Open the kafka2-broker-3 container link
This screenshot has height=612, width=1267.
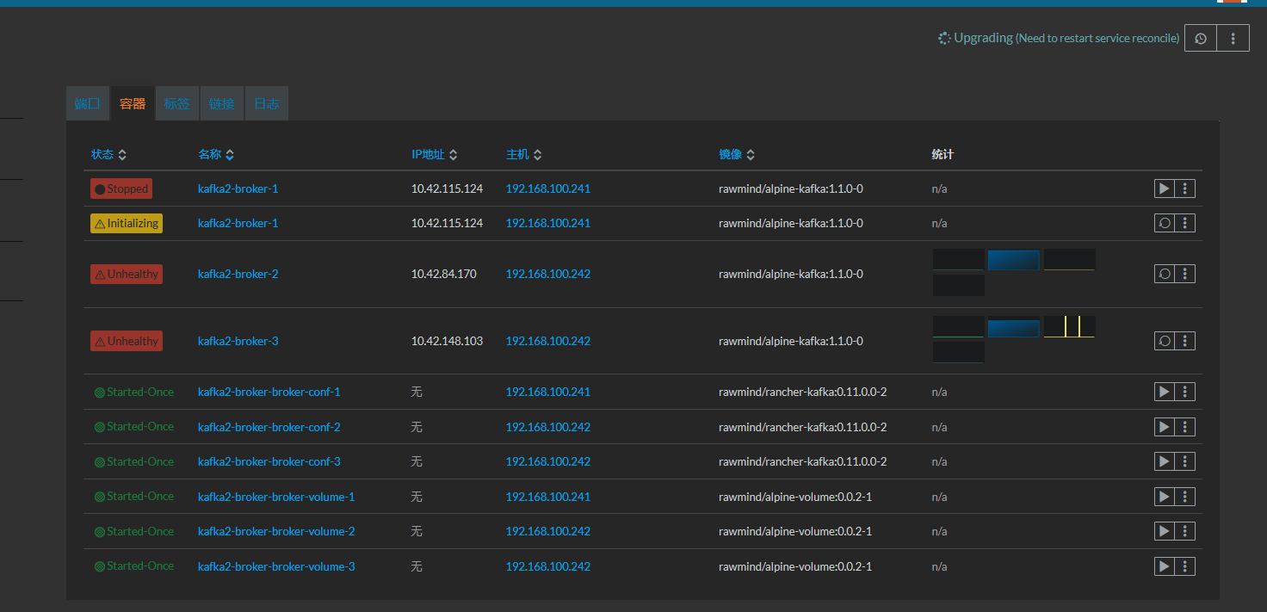(238, 341)
